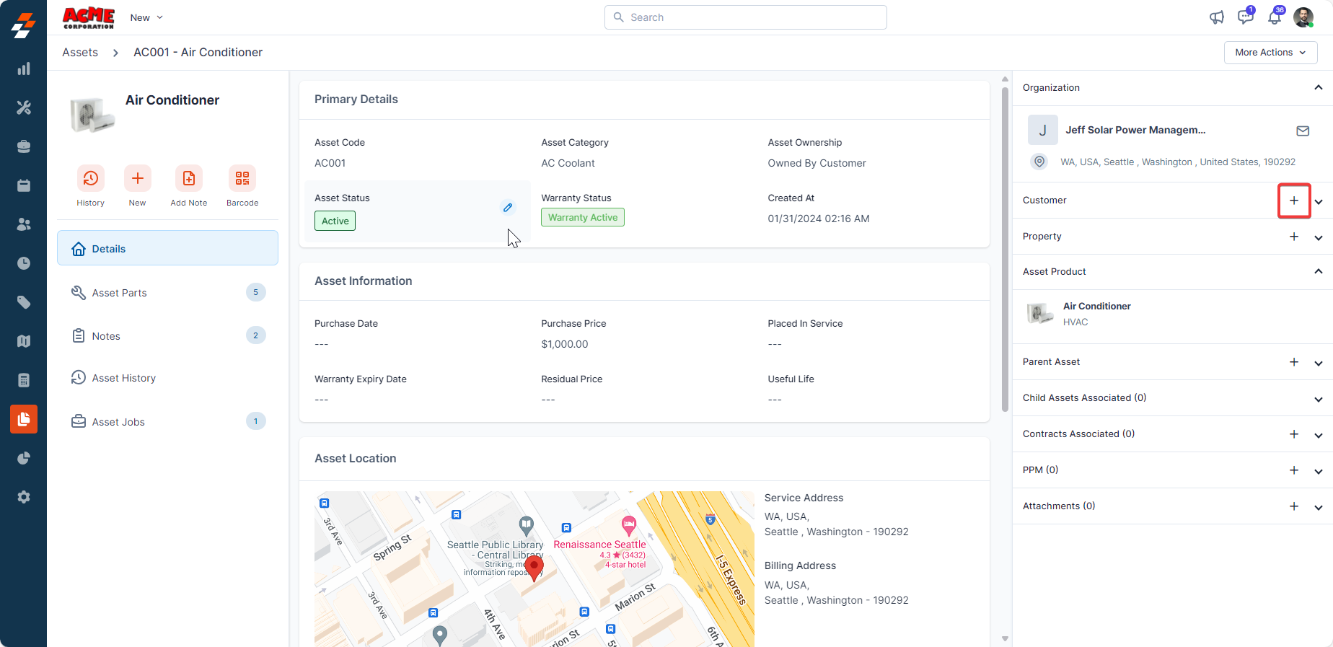
Task: Open settings gear in left sidebar
Action: 24,497
